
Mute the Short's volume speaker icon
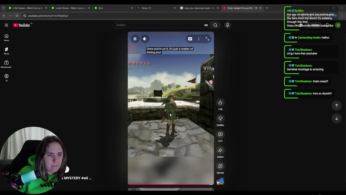145,39
